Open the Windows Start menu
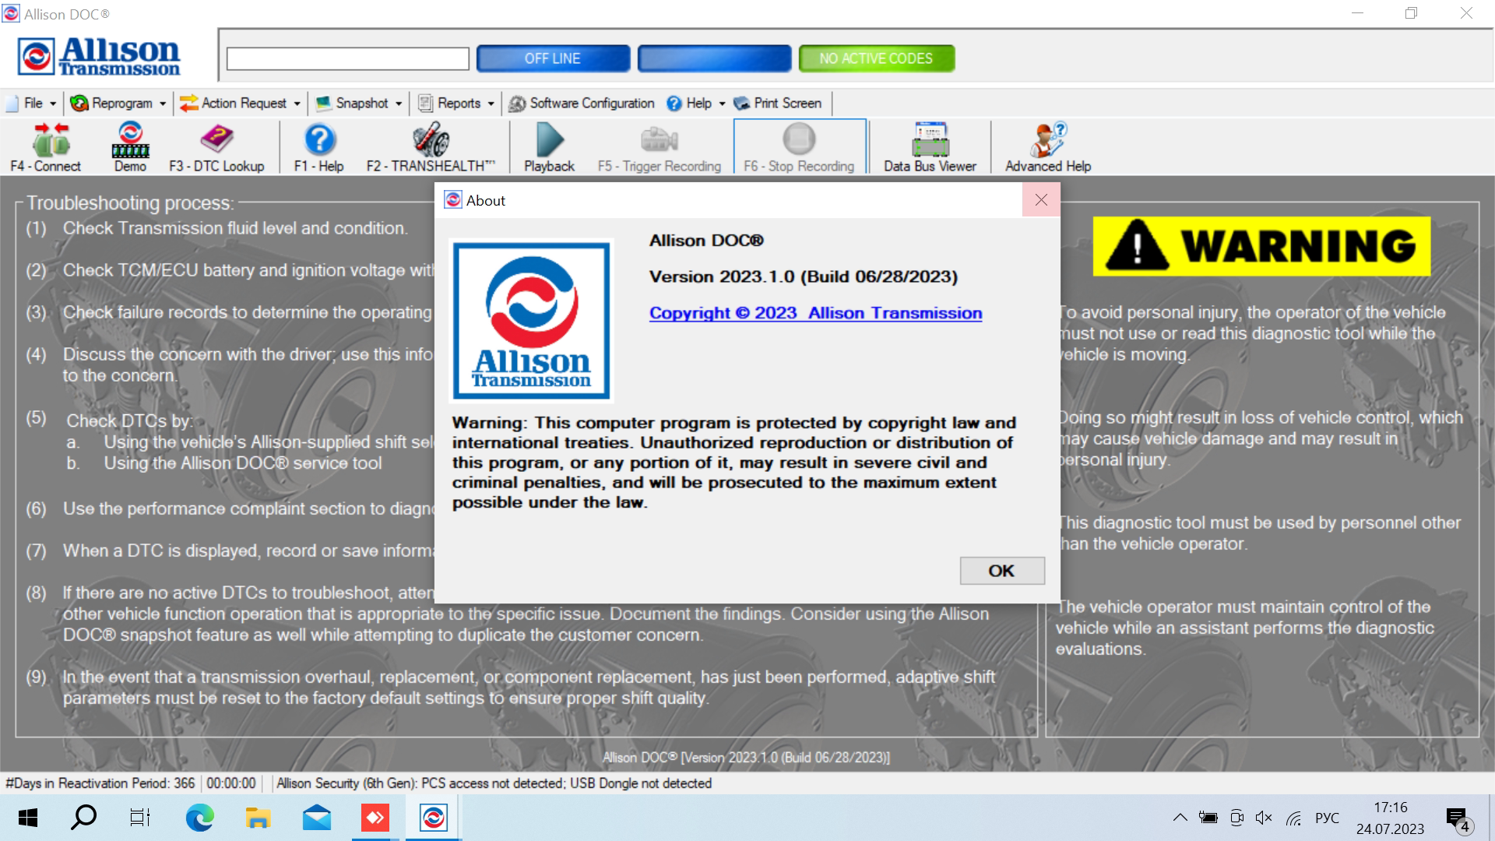1495x841 pixels. pos(28,818)
